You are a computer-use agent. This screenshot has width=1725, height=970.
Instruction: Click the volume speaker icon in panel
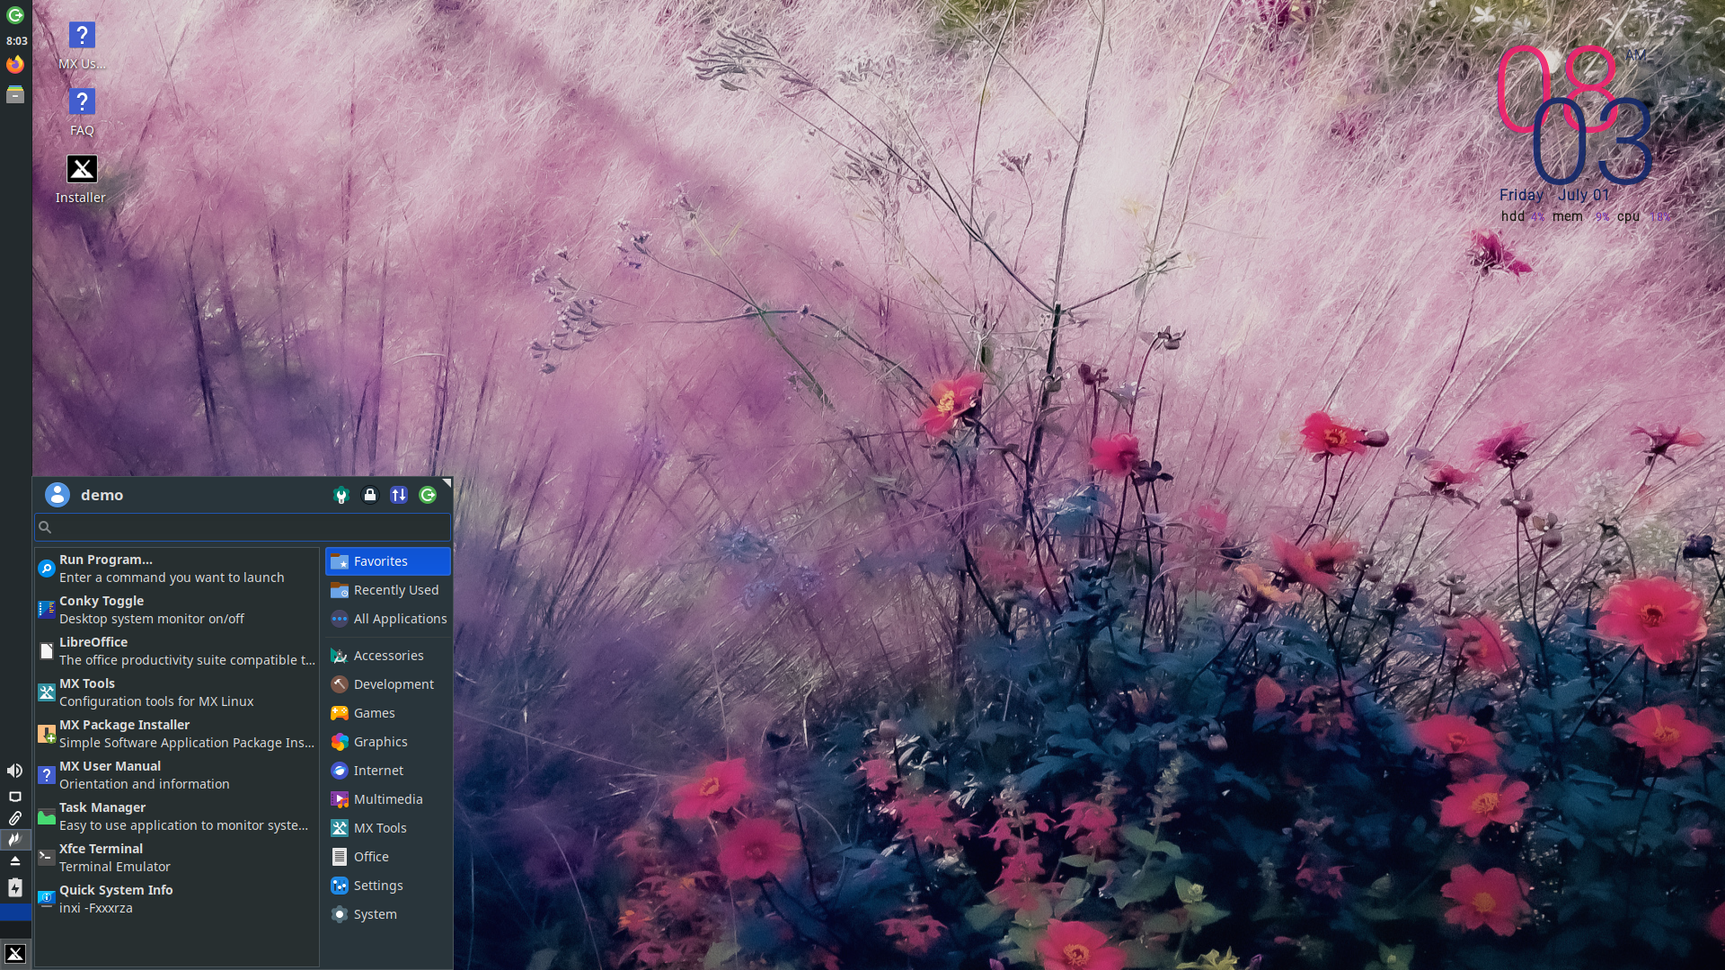[x=15, y=771]
